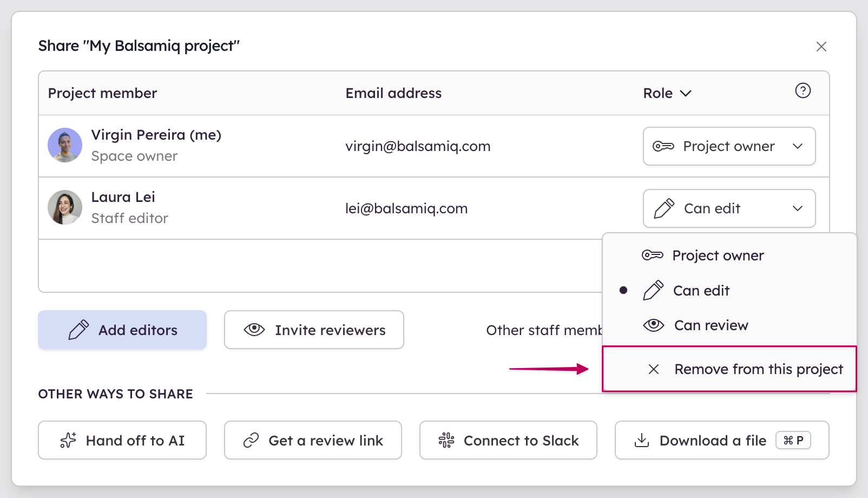Click the ⌘P shortcut badge on Download

click(x=793, y=440)
